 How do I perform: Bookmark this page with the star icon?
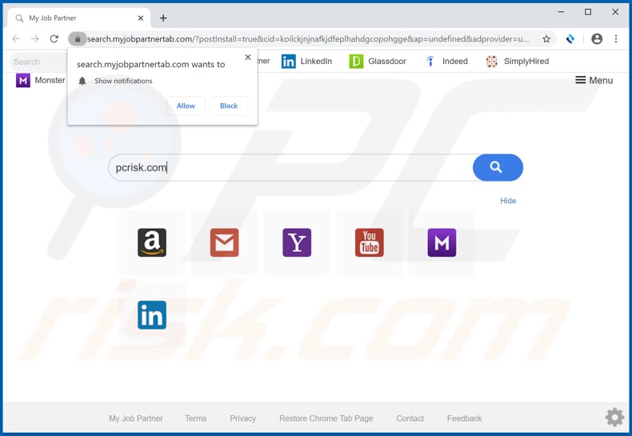pos(546,39)
